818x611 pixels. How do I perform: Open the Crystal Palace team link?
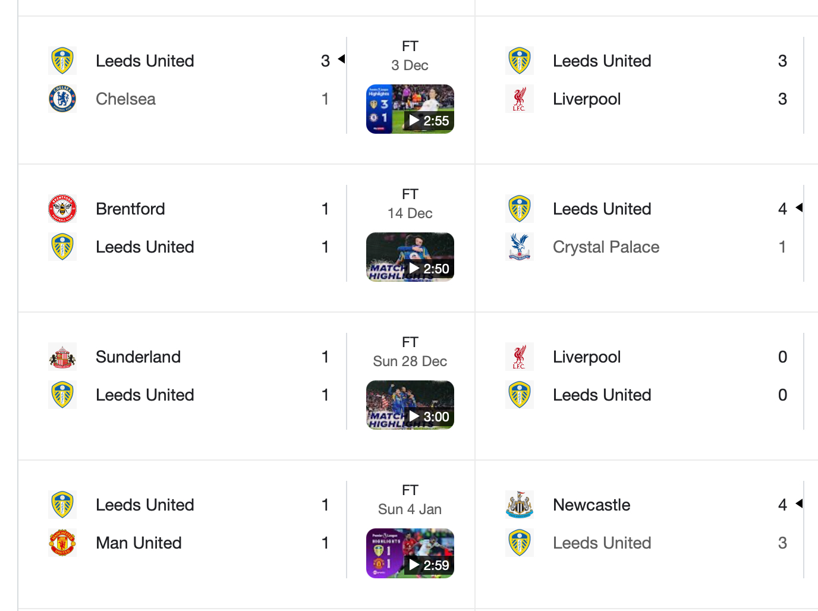pos(606,247)
